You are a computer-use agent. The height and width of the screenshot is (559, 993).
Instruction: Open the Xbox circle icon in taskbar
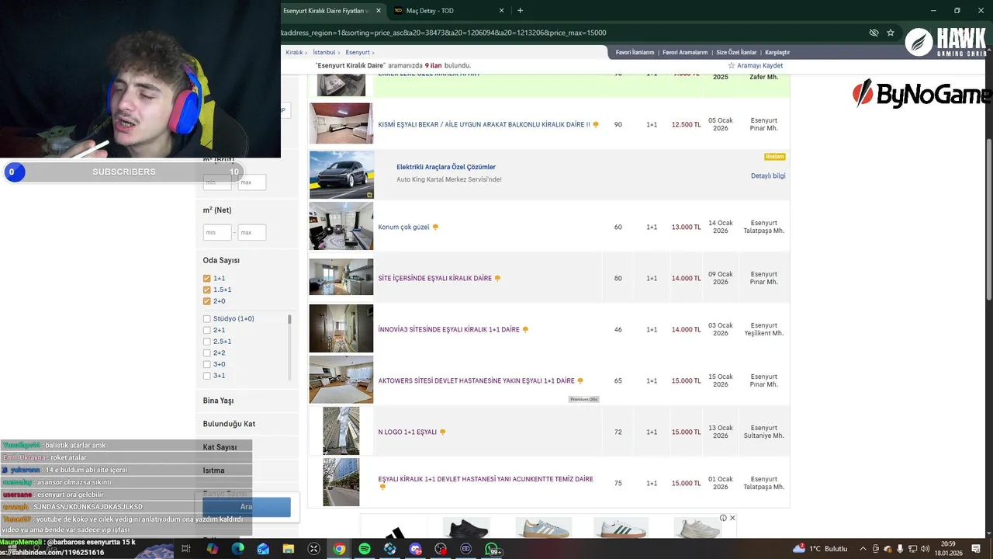pos(313,549)
